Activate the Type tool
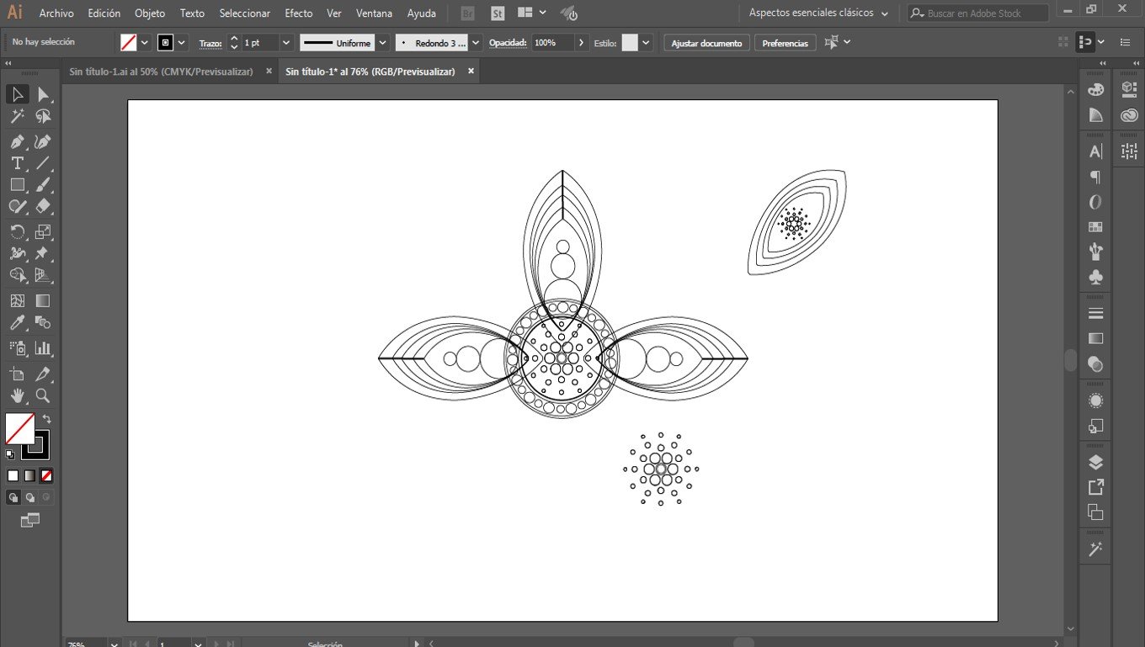The width and height of the screenshot is (1145, 647). coord(17,163)
